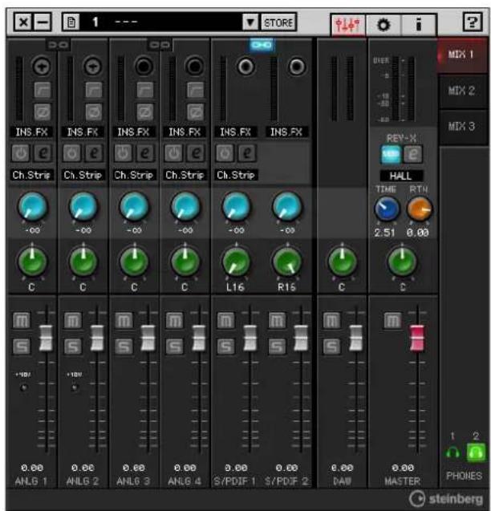Mute the ANLG 1 channel

(x=22, y=320)
